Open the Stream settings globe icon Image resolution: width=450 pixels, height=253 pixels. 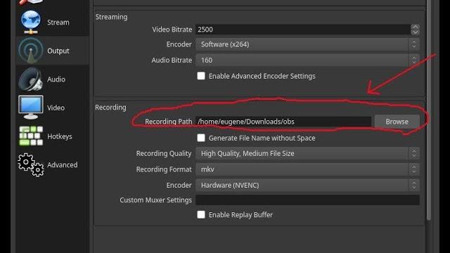click(31, 22)
